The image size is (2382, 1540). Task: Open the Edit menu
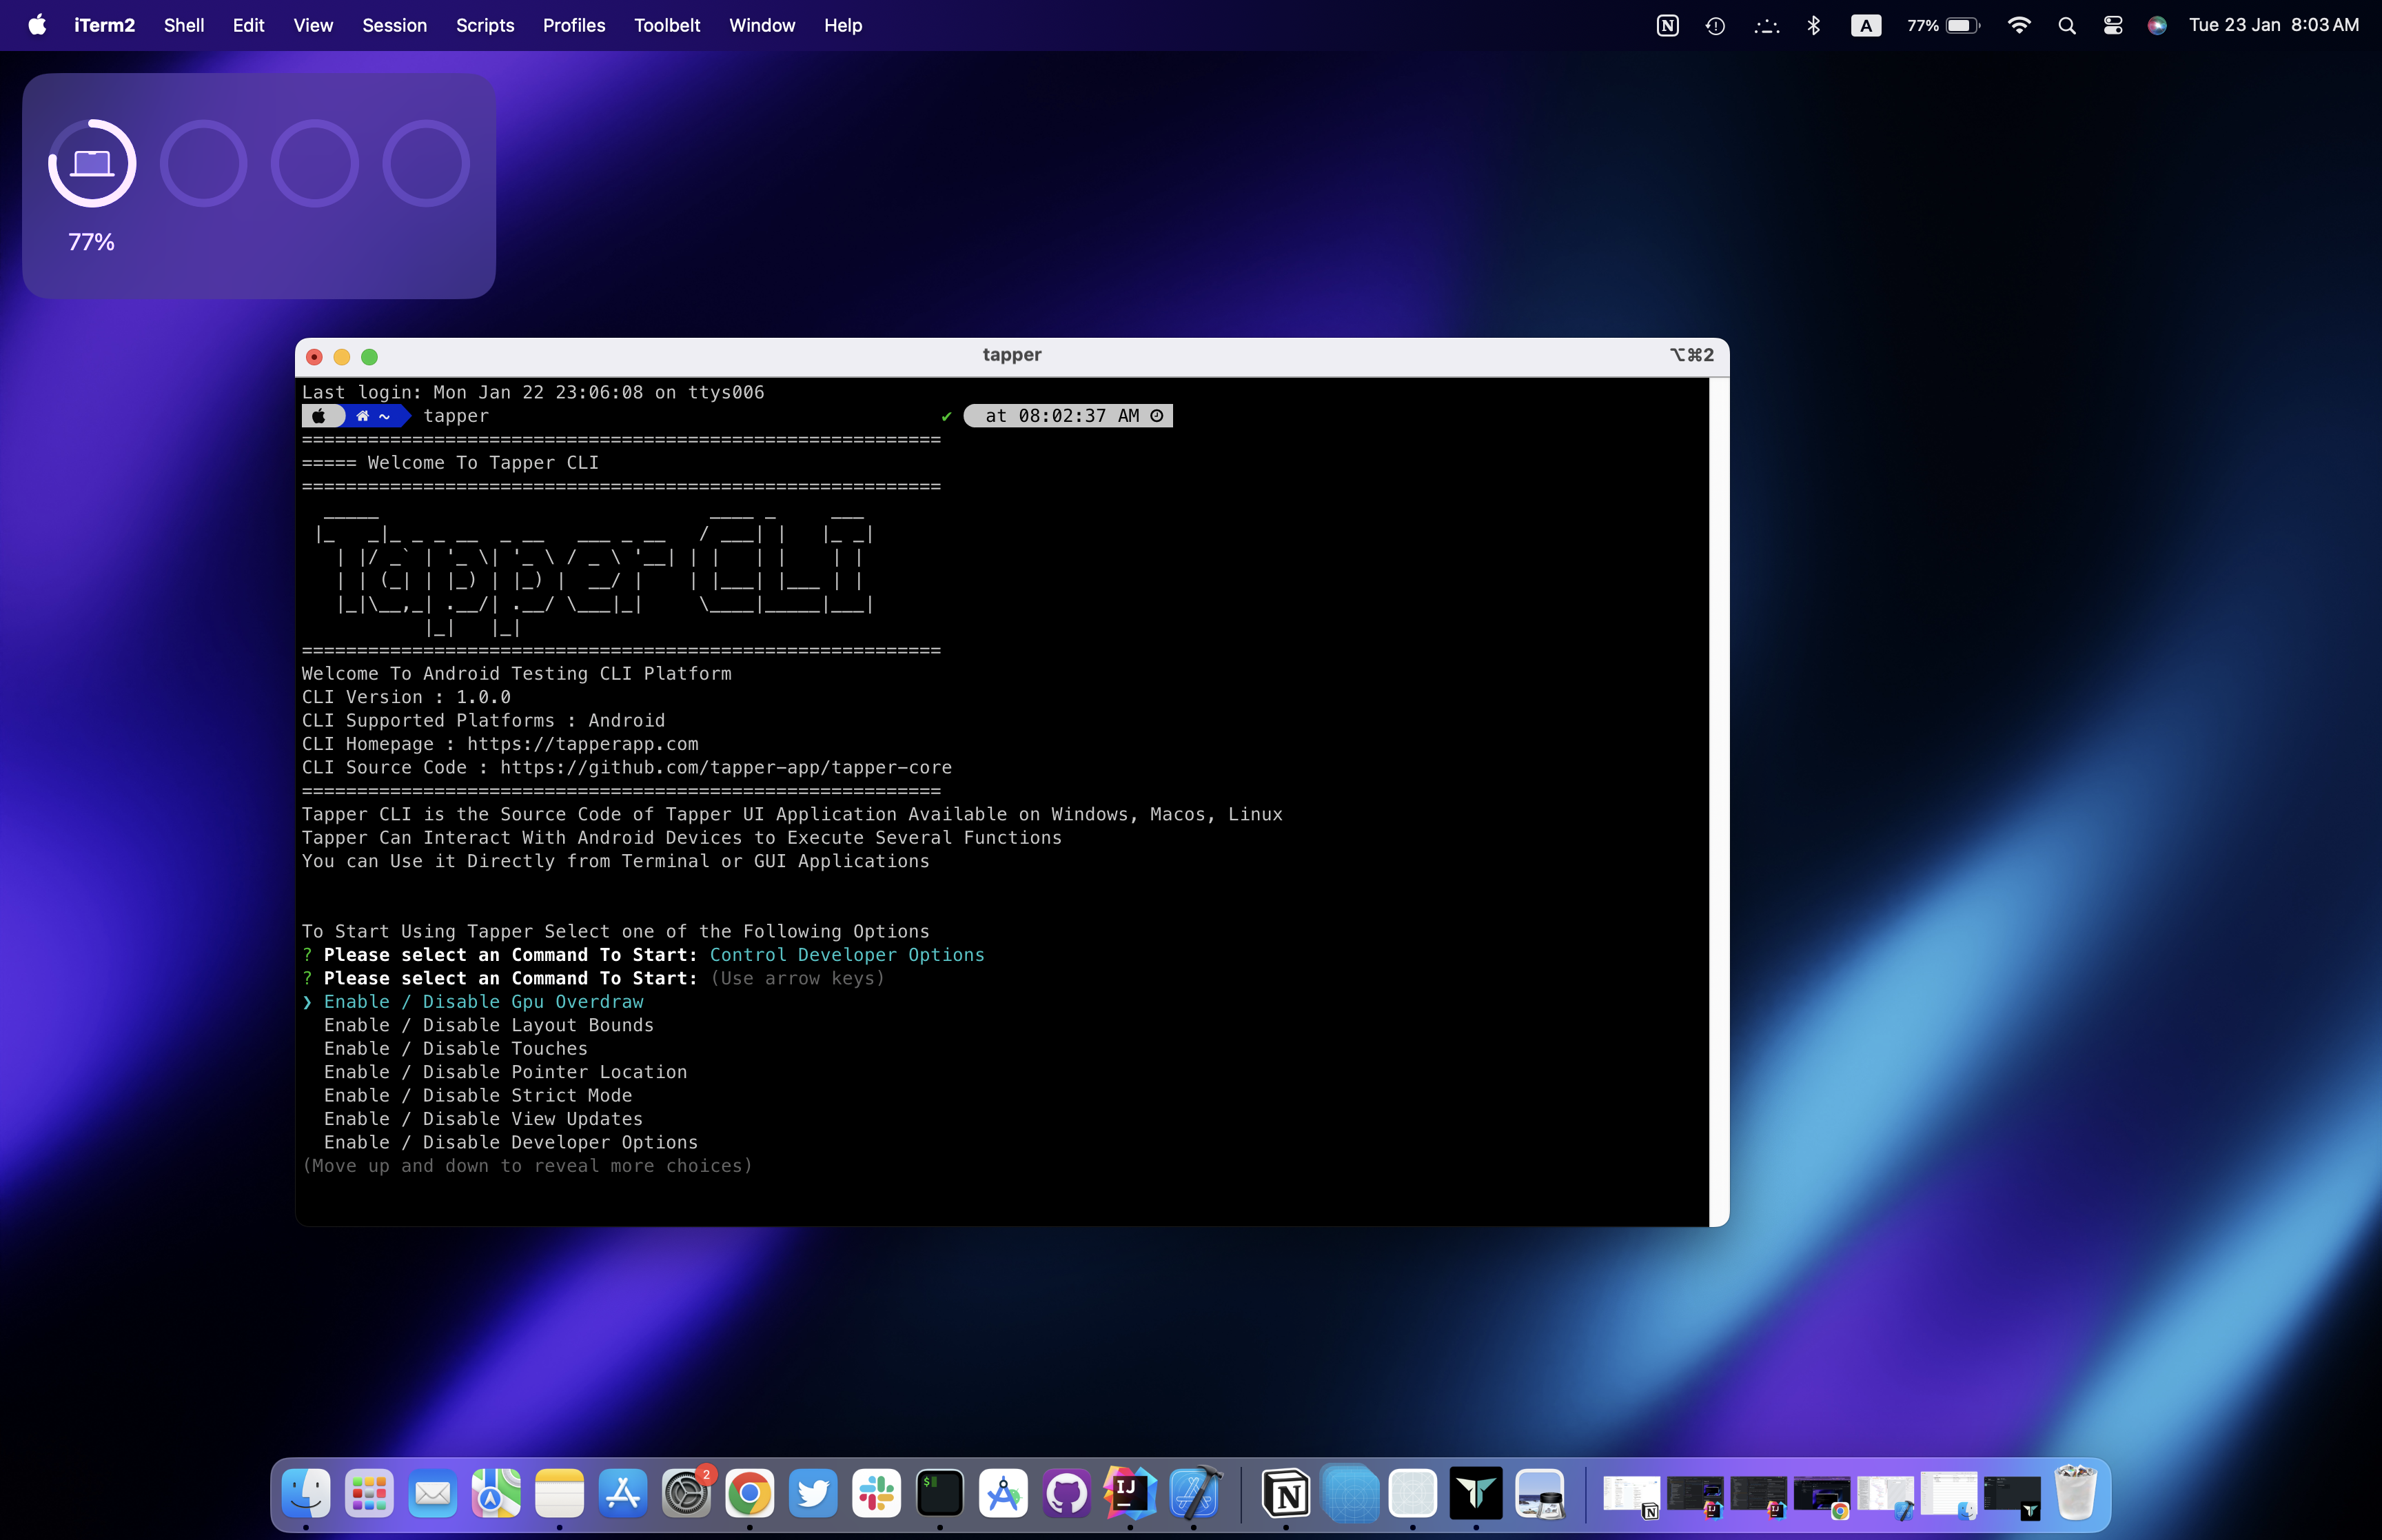pyautogui.click(x=248, y=25)
